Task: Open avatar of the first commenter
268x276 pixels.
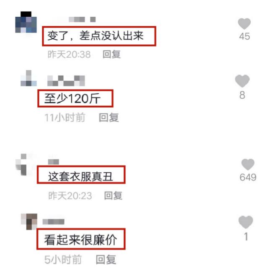Action: click(x=26, y=22)
